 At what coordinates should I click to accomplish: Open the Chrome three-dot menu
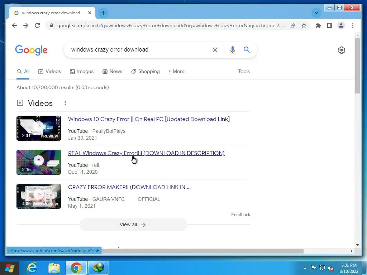353,25
